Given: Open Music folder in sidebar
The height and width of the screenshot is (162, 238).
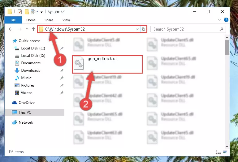Looking at the screenshot, I should [26, 78].
